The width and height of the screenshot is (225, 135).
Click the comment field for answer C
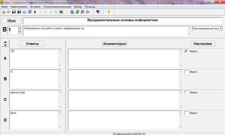coord(124,99)
